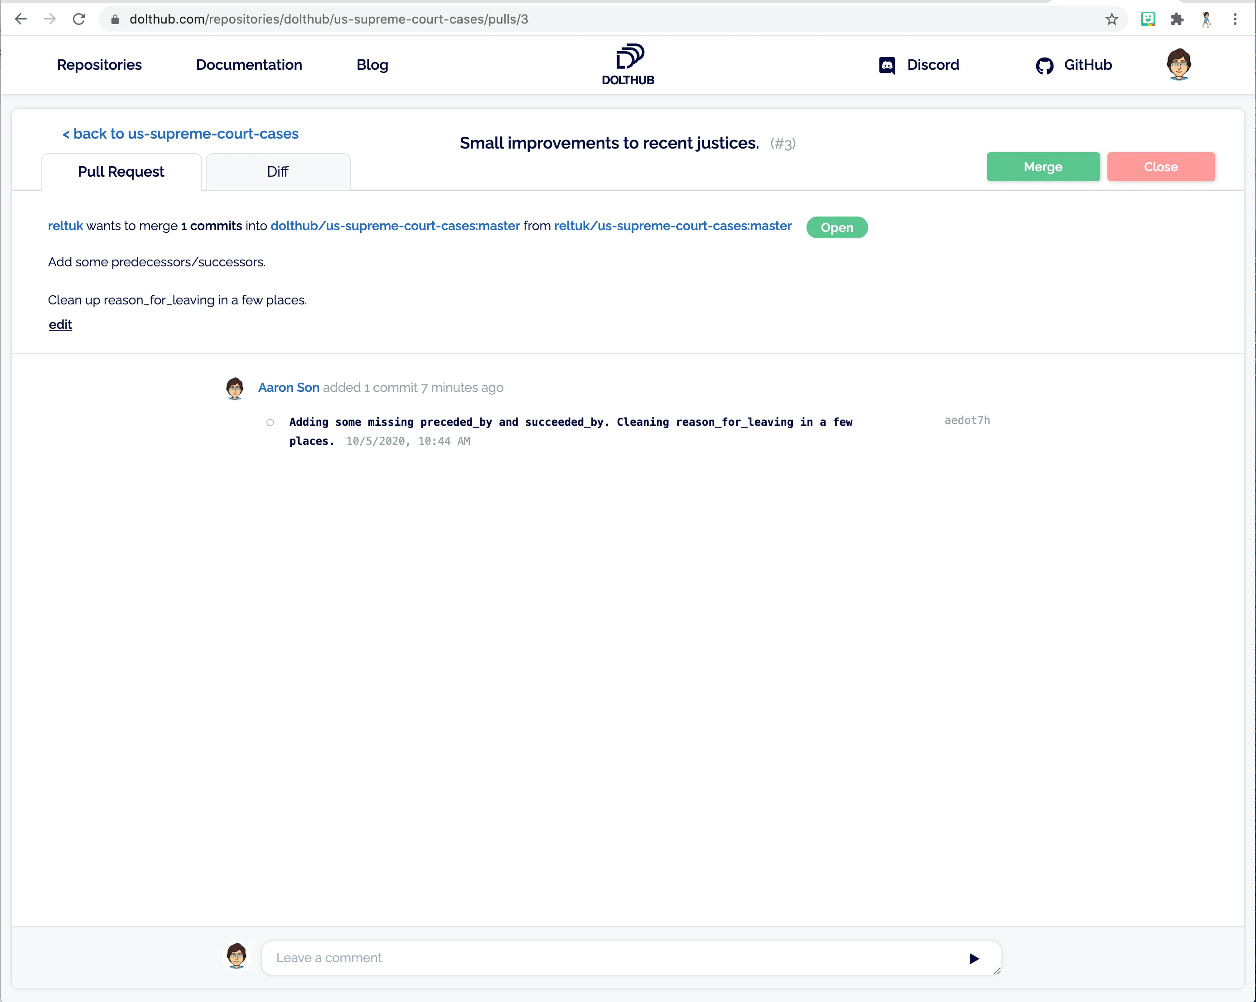Viewport: 1256px width, 1002px height.
Task: Select the Pull Request tab
Action: pyautogui.click(x=121, y=171)
